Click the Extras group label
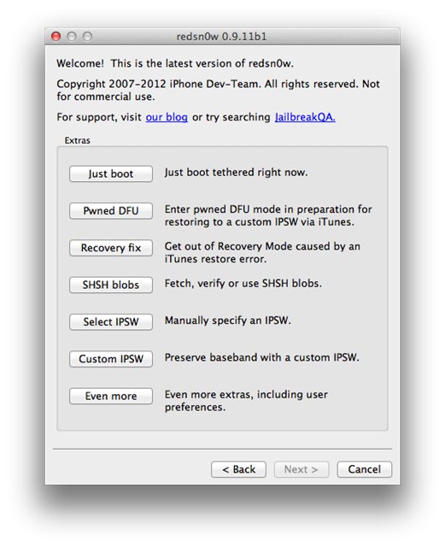This screenshot has height=547, width=445. pyautogui.click(x=78, y=140)
